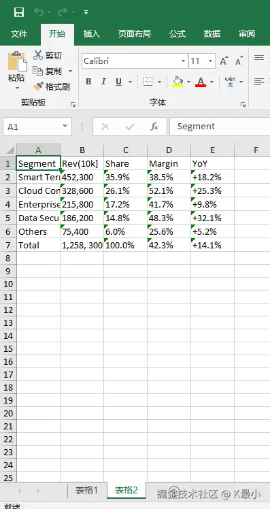The image size is (270, 509).
Task: Click the align left icon
Action: (259, 82)
